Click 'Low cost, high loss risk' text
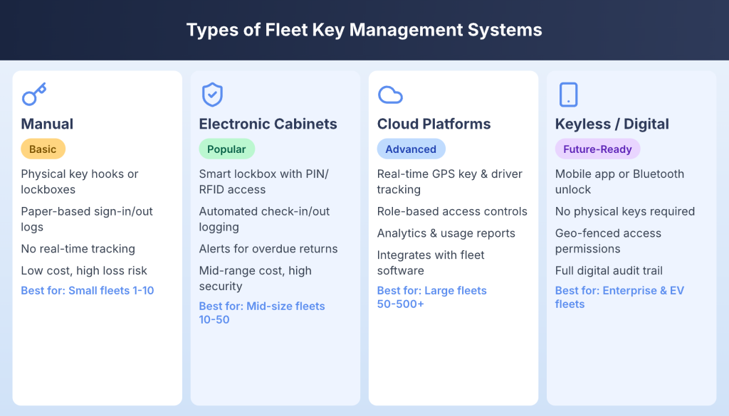The height and width of the screenshot is (416, 729). pyautogui.click(x=84, y=271)
